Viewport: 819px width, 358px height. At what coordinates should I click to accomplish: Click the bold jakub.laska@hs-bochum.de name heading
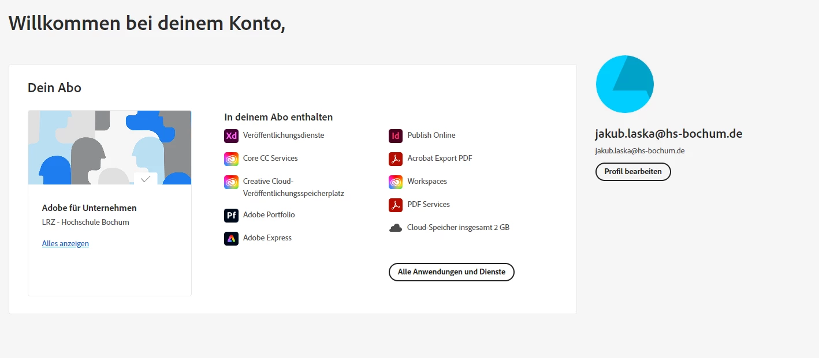(x=669, y=134)
